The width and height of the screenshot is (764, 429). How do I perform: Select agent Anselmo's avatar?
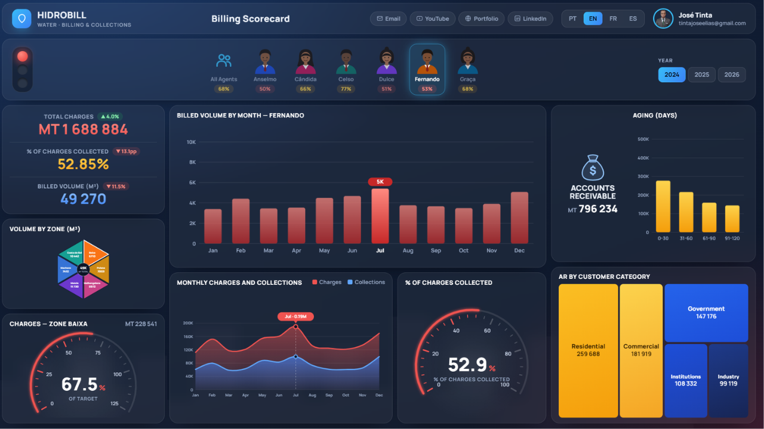pyautogui.click(x=265, y=61)
